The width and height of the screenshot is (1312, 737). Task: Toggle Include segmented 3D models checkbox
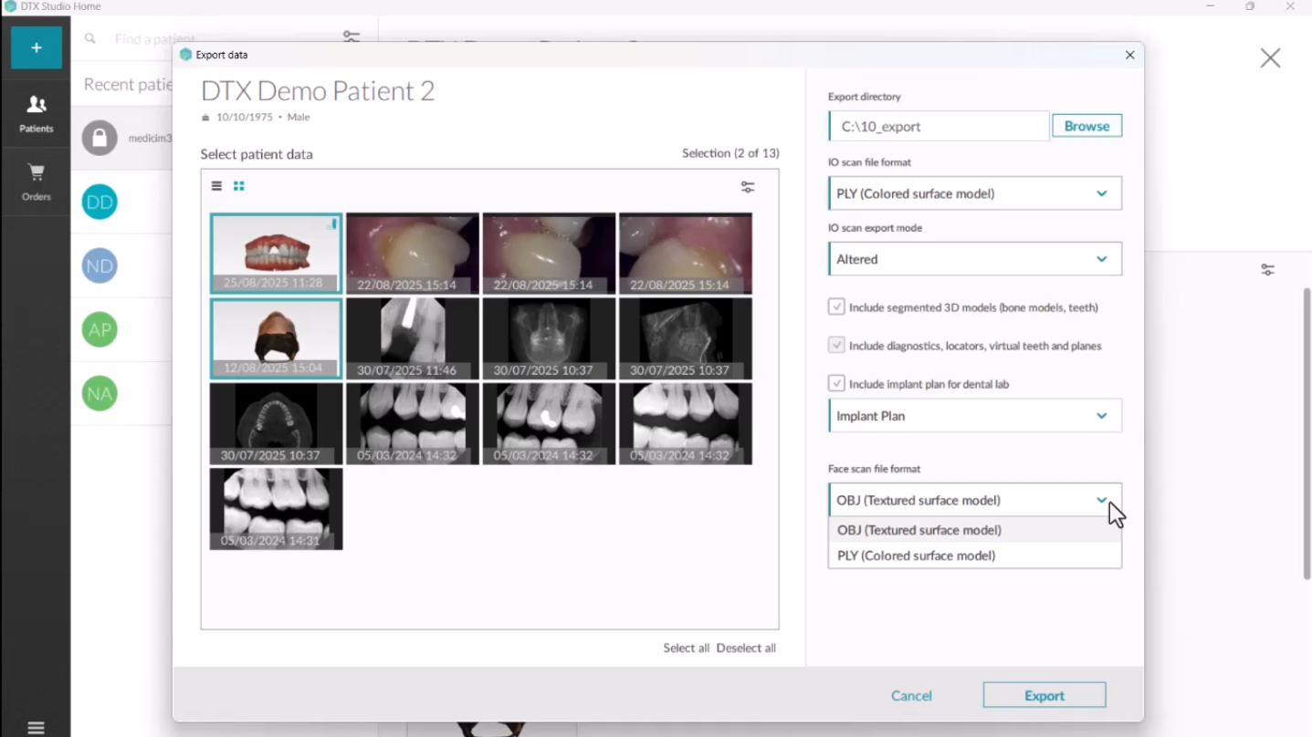(836, 307)
